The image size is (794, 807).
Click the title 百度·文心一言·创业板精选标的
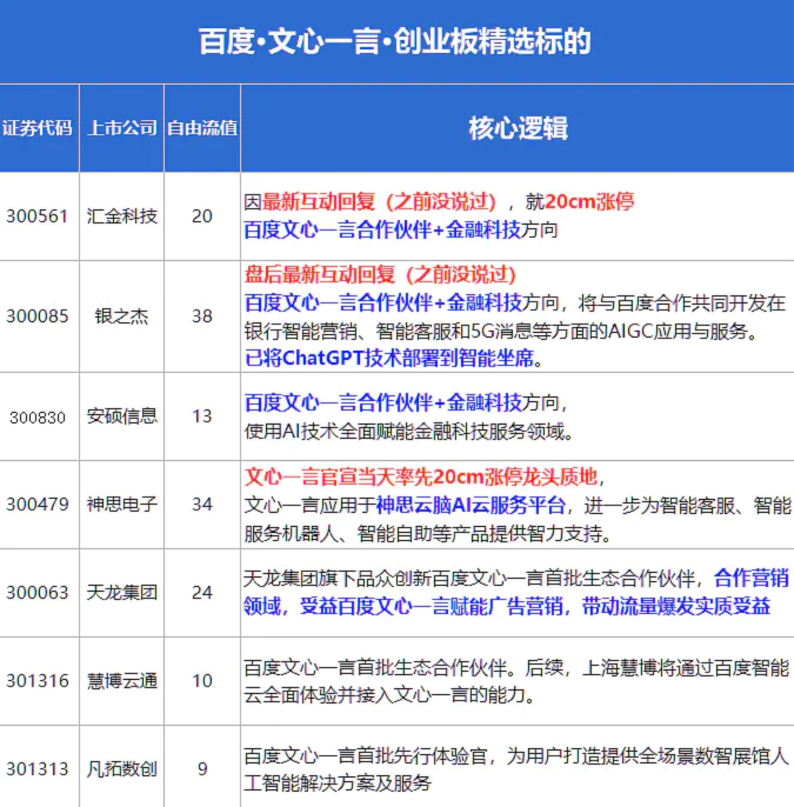tap(395, 42)
